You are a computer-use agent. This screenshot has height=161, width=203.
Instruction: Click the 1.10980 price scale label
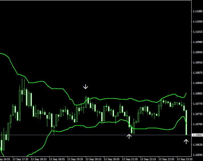(198, 42)
